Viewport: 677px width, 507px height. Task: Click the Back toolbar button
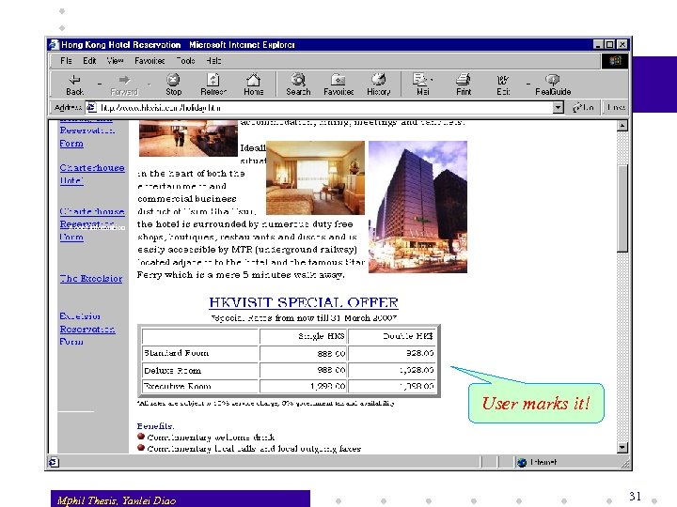tap(74, 84)
